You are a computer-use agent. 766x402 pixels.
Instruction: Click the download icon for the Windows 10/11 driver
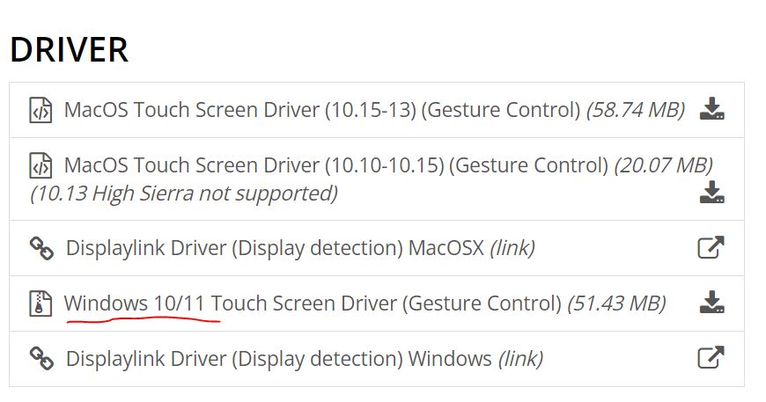click(x=711, y=303)
